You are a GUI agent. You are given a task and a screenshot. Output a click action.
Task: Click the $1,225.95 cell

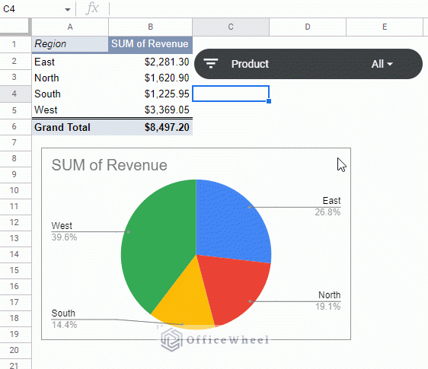[150, 94]
